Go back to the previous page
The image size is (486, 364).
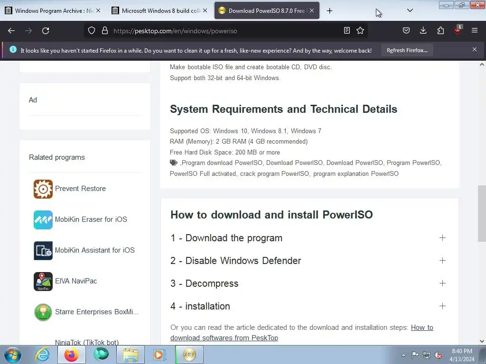pos(11,31)
